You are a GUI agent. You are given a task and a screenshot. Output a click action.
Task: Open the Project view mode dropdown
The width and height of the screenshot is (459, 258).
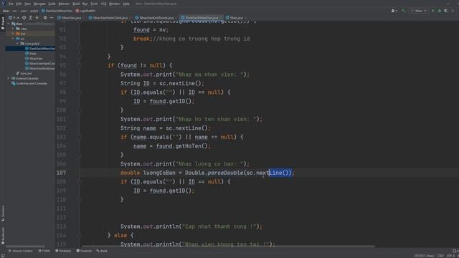14,18
